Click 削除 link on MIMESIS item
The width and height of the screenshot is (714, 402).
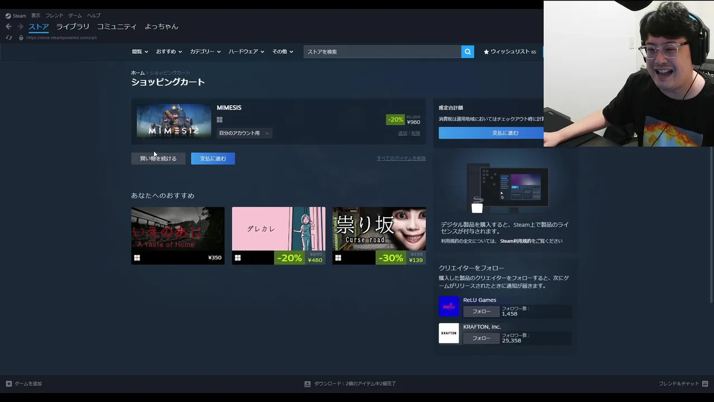416,133
